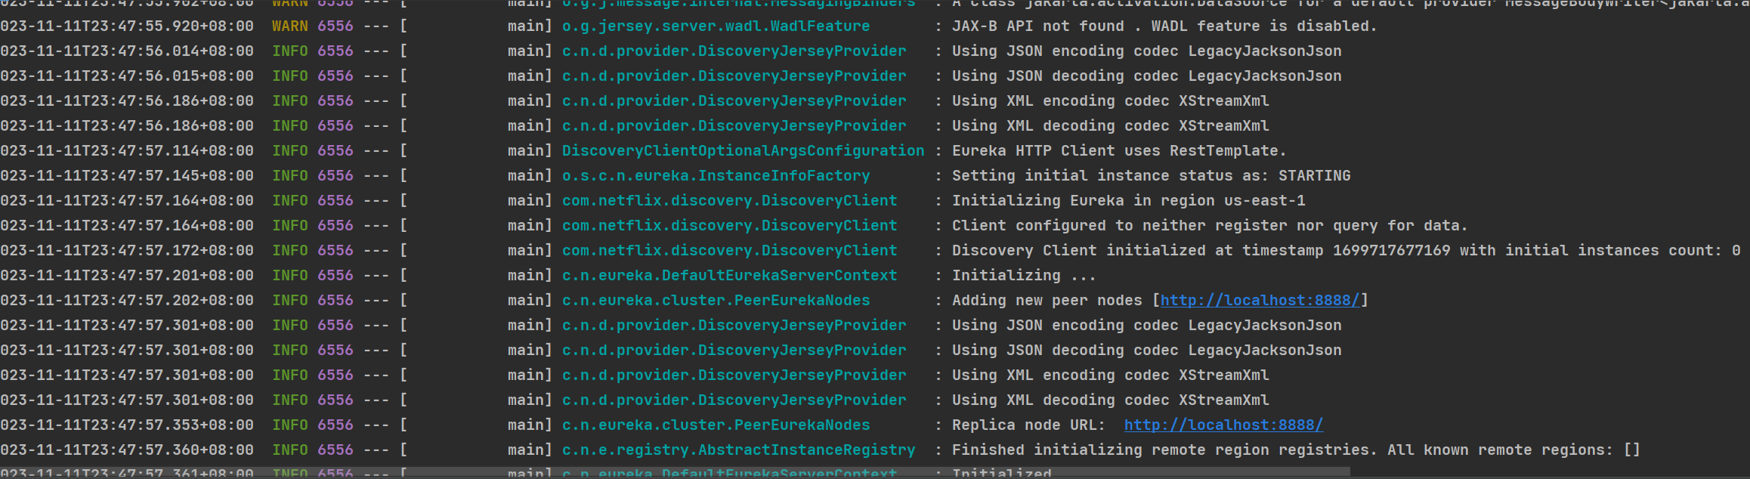
Task: Click the 'Adding new peer nodes' text
Action: pyautogui.click(x=1047, y=301)
